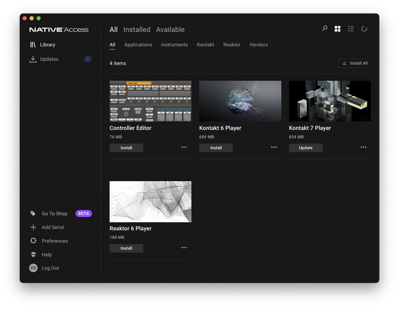Click the Preferences gear icon
This screenshot has height=309, width=399.
pyautogui.click(x=33, y=241)
